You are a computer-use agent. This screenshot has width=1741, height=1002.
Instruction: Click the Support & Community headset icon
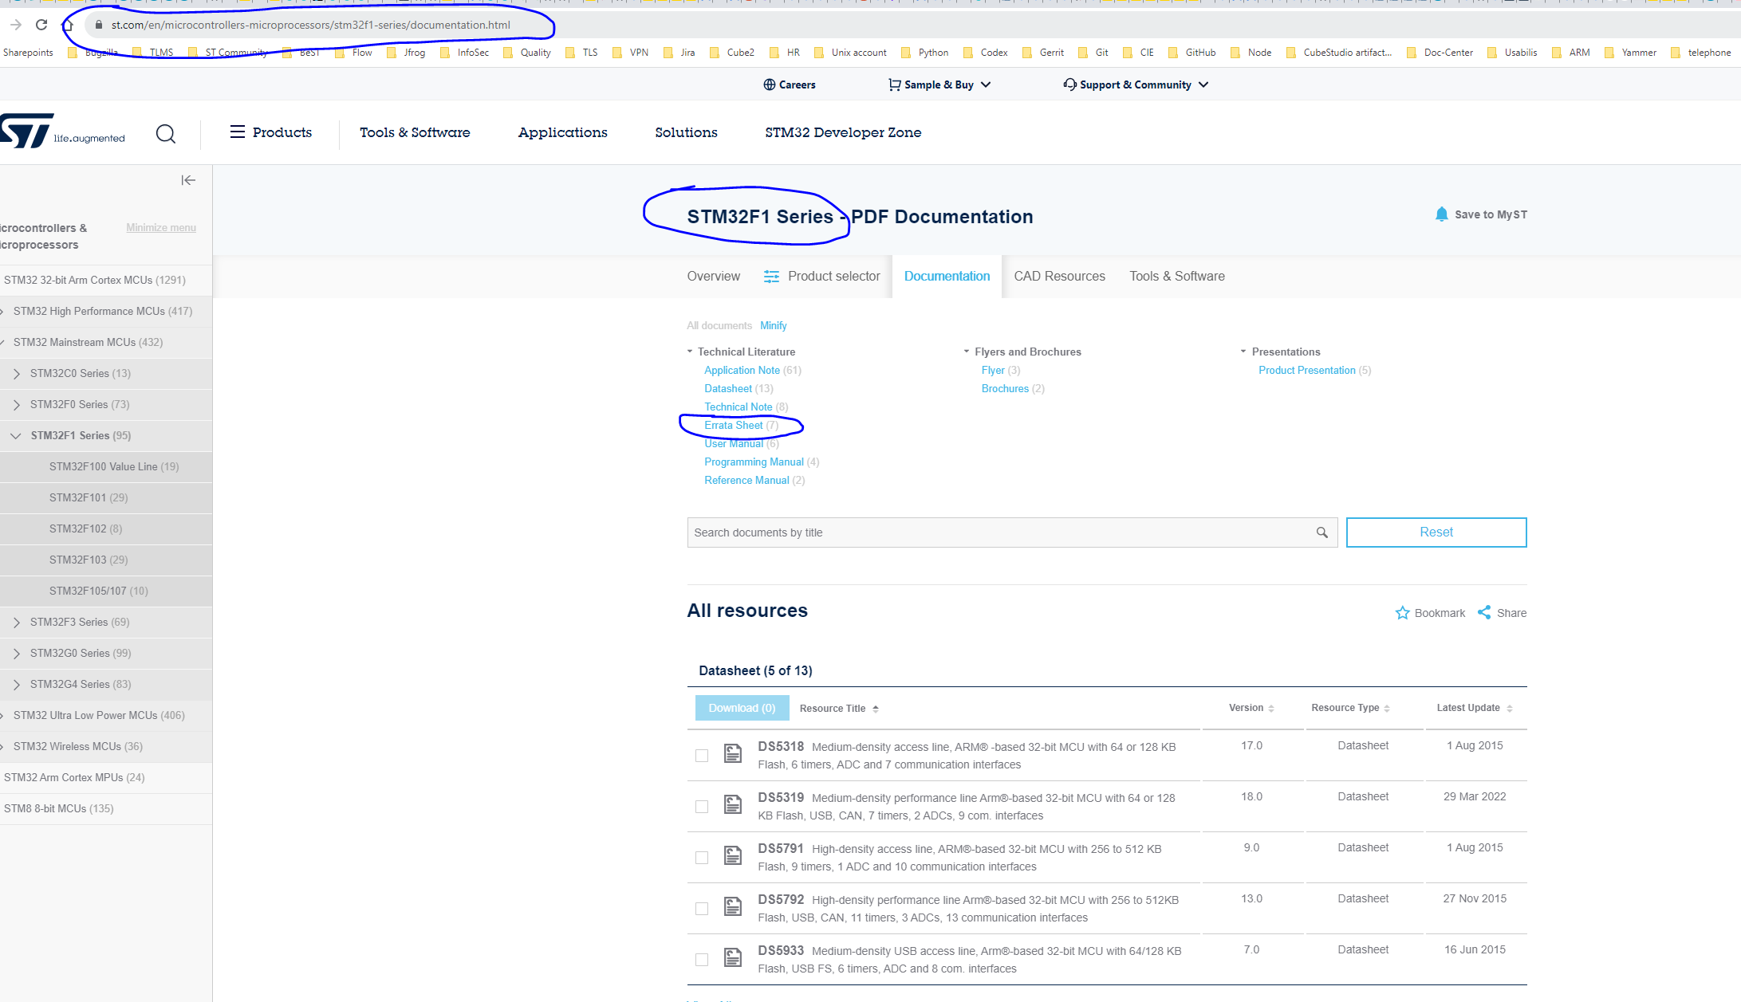point(1069,84)
